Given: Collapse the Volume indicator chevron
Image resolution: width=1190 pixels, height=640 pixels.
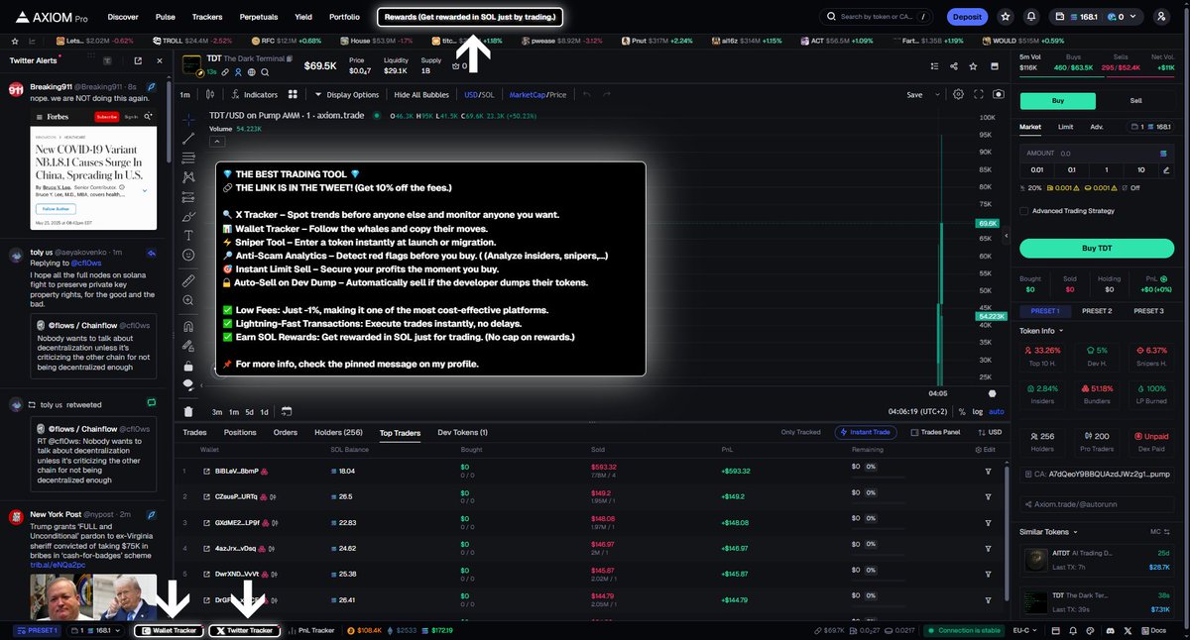Looking at the screenshot, I should (217, 142).
